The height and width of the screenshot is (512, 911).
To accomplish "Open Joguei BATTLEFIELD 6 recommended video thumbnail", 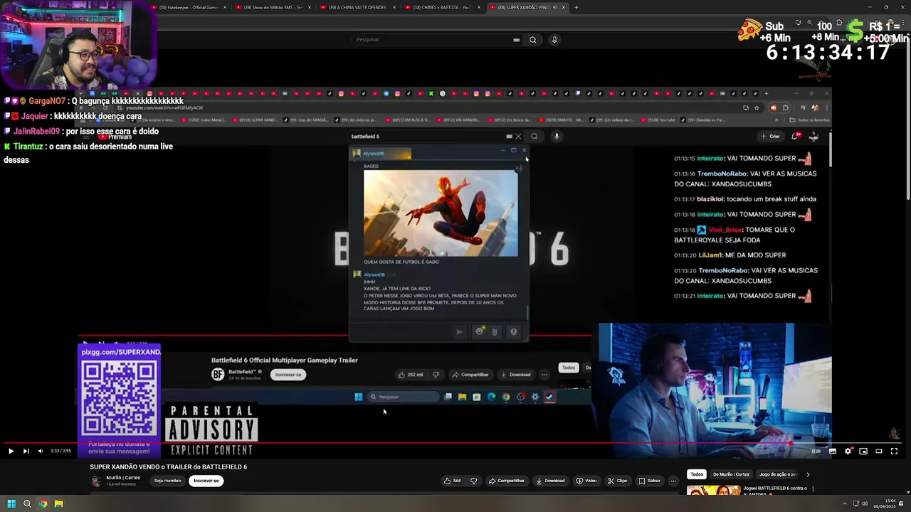I will point(714,491).
